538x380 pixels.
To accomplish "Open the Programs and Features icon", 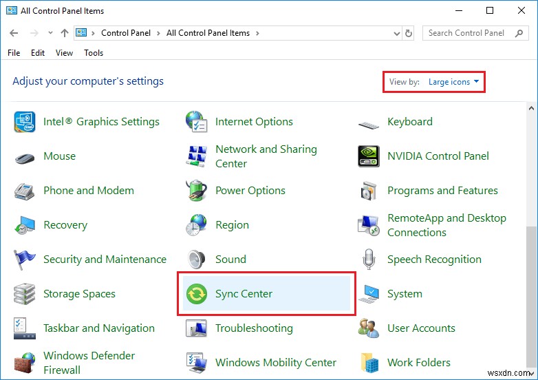I will 369,191.
